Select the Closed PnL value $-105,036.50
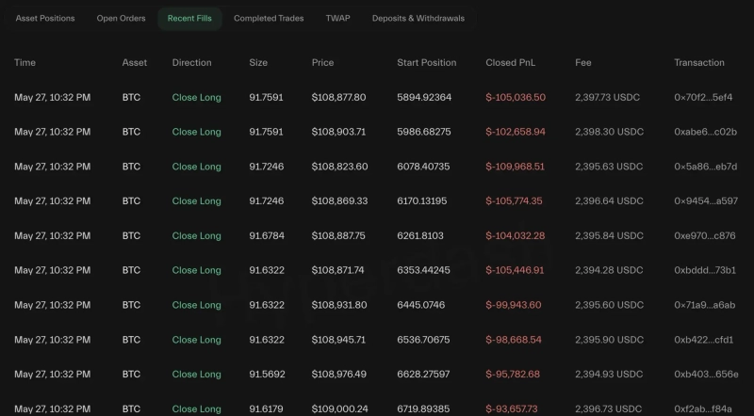Screen dimensions: 754x416 (515, 97)
